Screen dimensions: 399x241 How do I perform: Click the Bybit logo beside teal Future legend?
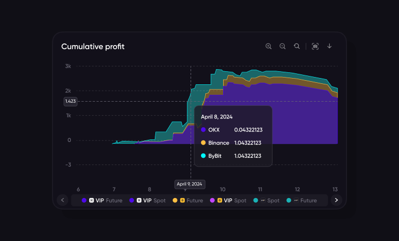pyautogui.click(x=297, y=200)
